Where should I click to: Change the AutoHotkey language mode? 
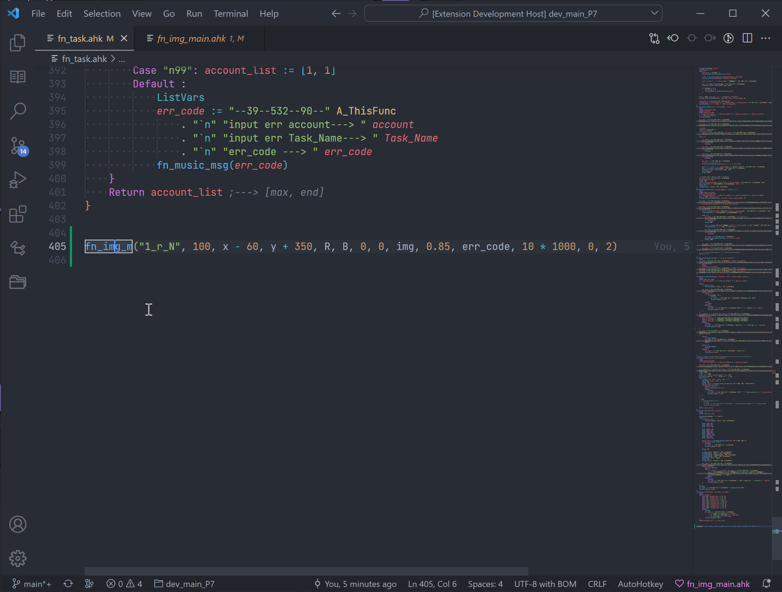click(x=640, y=584)
